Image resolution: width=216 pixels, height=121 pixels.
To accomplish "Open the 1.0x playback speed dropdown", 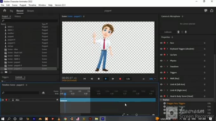I will click(x=128, y=79).
